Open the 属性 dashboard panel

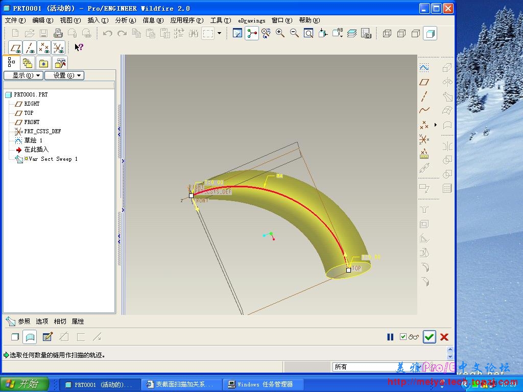(x=78, y=322)
